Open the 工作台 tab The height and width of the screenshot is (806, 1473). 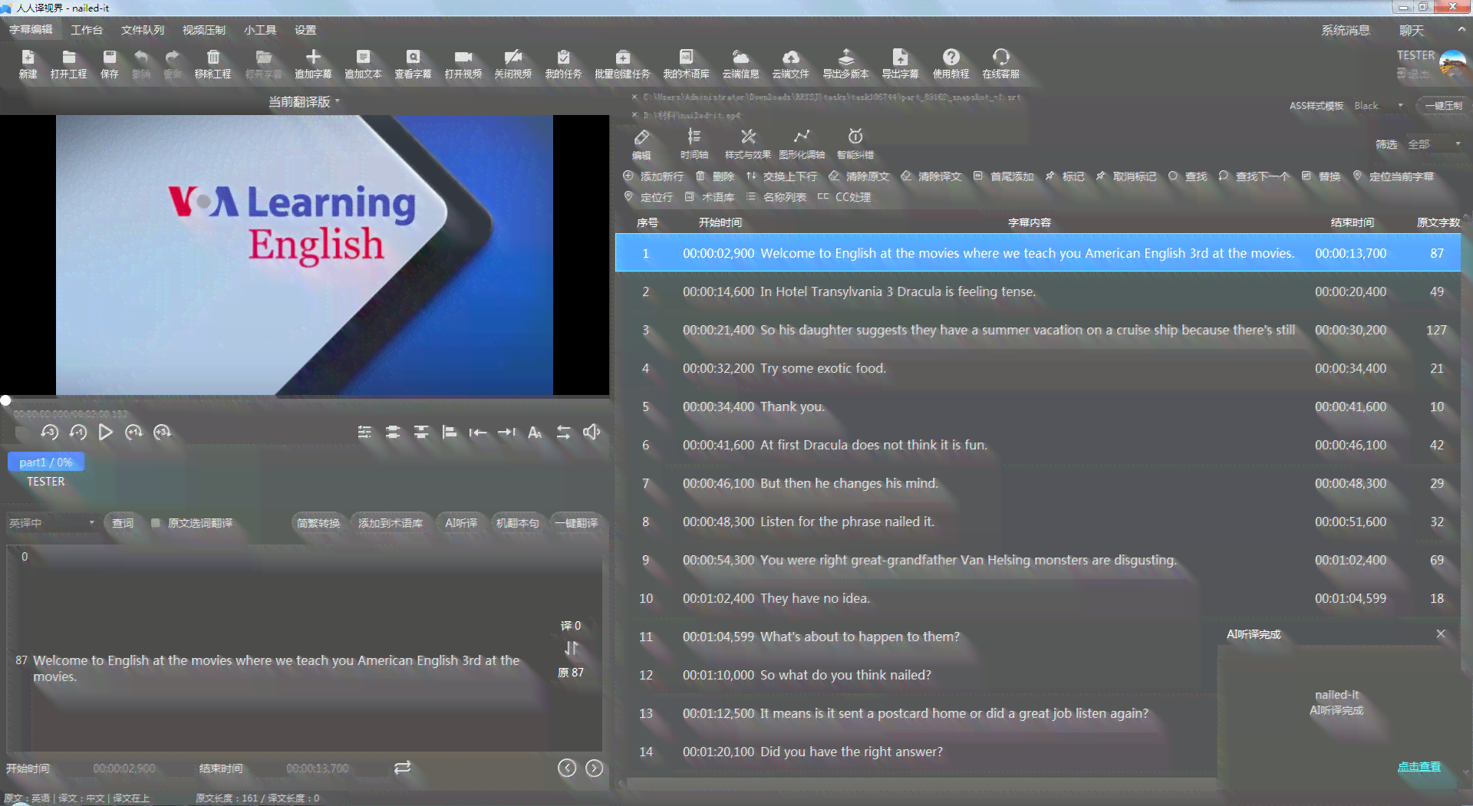coord(87,30)
